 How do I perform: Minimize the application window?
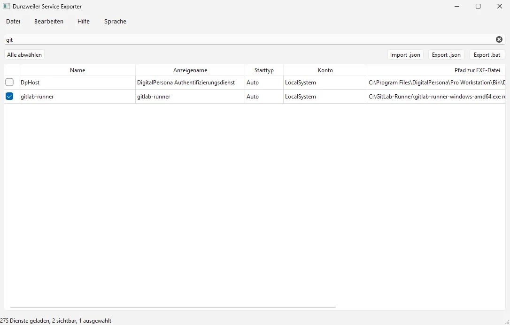pos(456,7)
